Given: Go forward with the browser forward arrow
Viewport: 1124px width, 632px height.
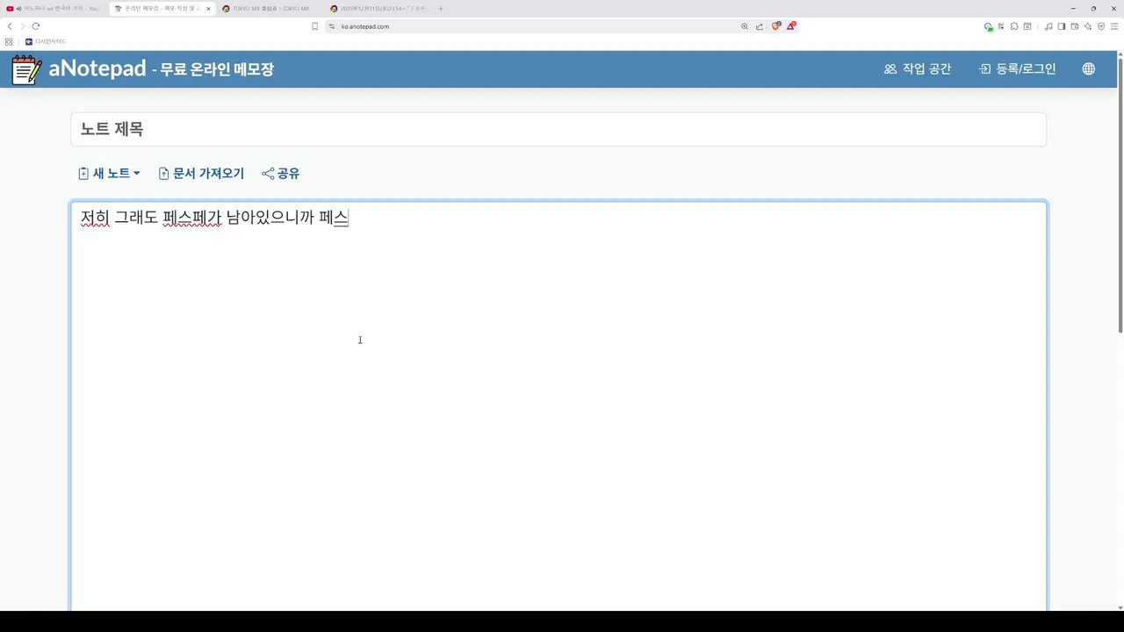Looking at the screenshot, I should pyautogui.click(x=23, y=26).
